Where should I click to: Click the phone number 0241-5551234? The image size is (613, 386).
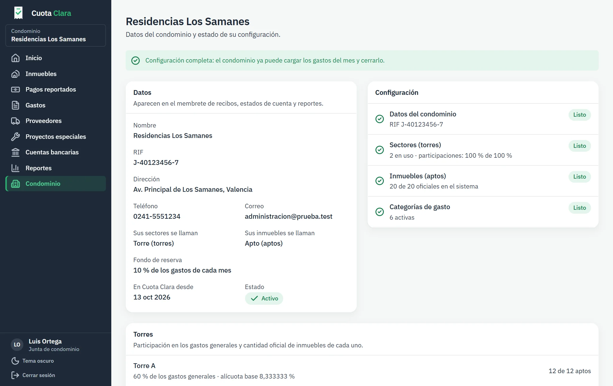(157, 217)
